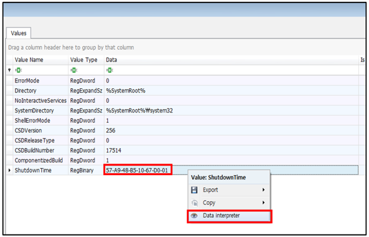This screenshot has width=369, height=237.
Task: Switch to the Values tab
Action: click(19, 33)
